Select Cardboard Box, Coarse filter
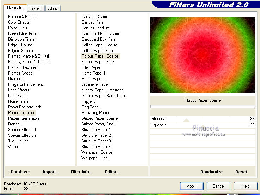This screenshot has height=195, width=260. [101, 34]
